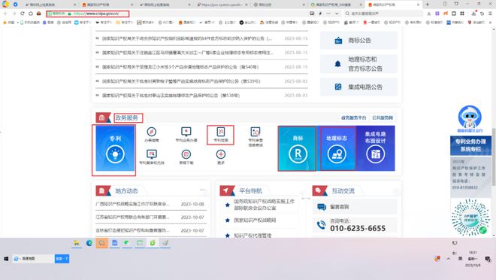
Task: Click the browser Home icon
Action: pos(31,14)
